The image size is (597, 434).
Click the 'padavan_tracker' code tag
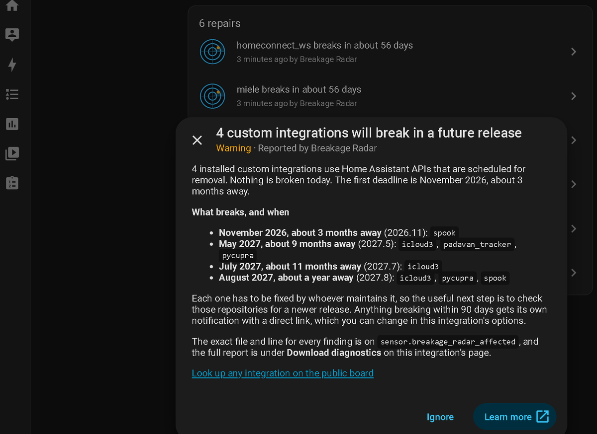(x=477, y=244)
